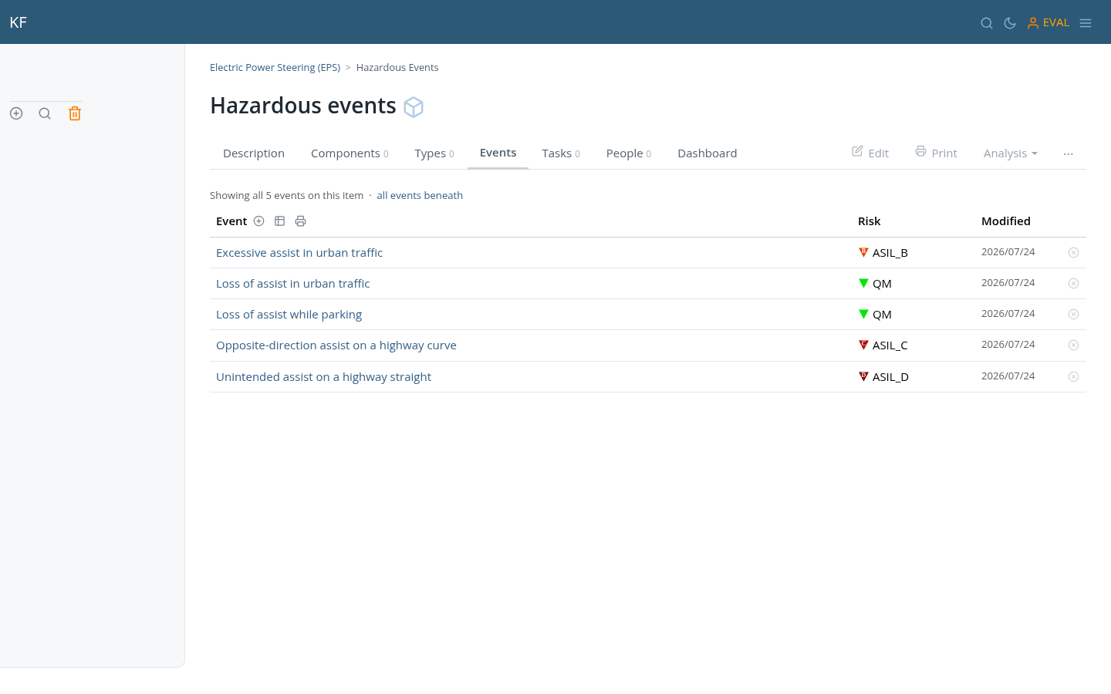Open 'Loss of assist in urban traffic' event

click(x=293, y=284)
